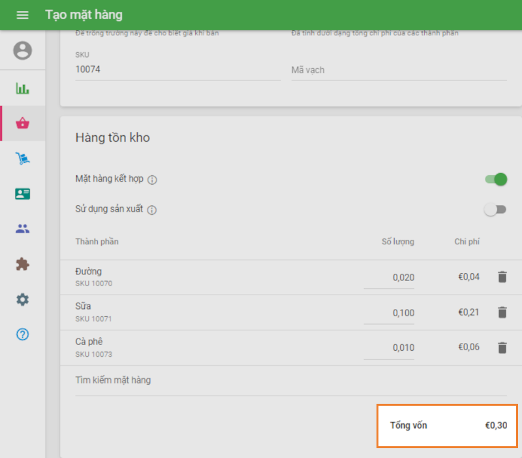The image size is (522, 458).
Task: Select the items basket icon in sidebar
Action: click(x=22, y=123)
